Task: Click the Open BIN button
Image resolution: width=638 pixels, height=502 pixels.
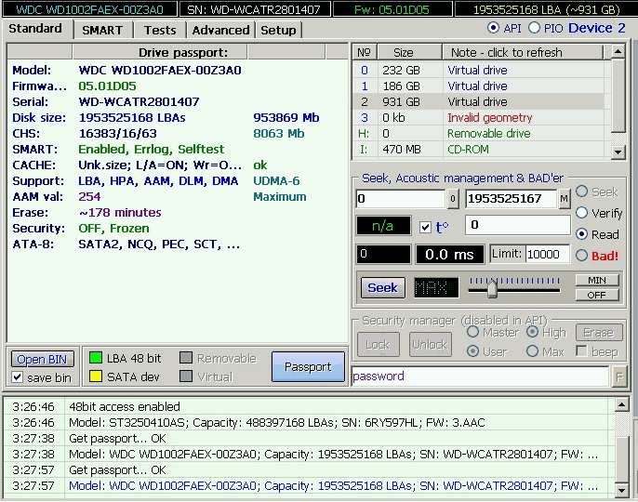Action: (x=42, y=359)
